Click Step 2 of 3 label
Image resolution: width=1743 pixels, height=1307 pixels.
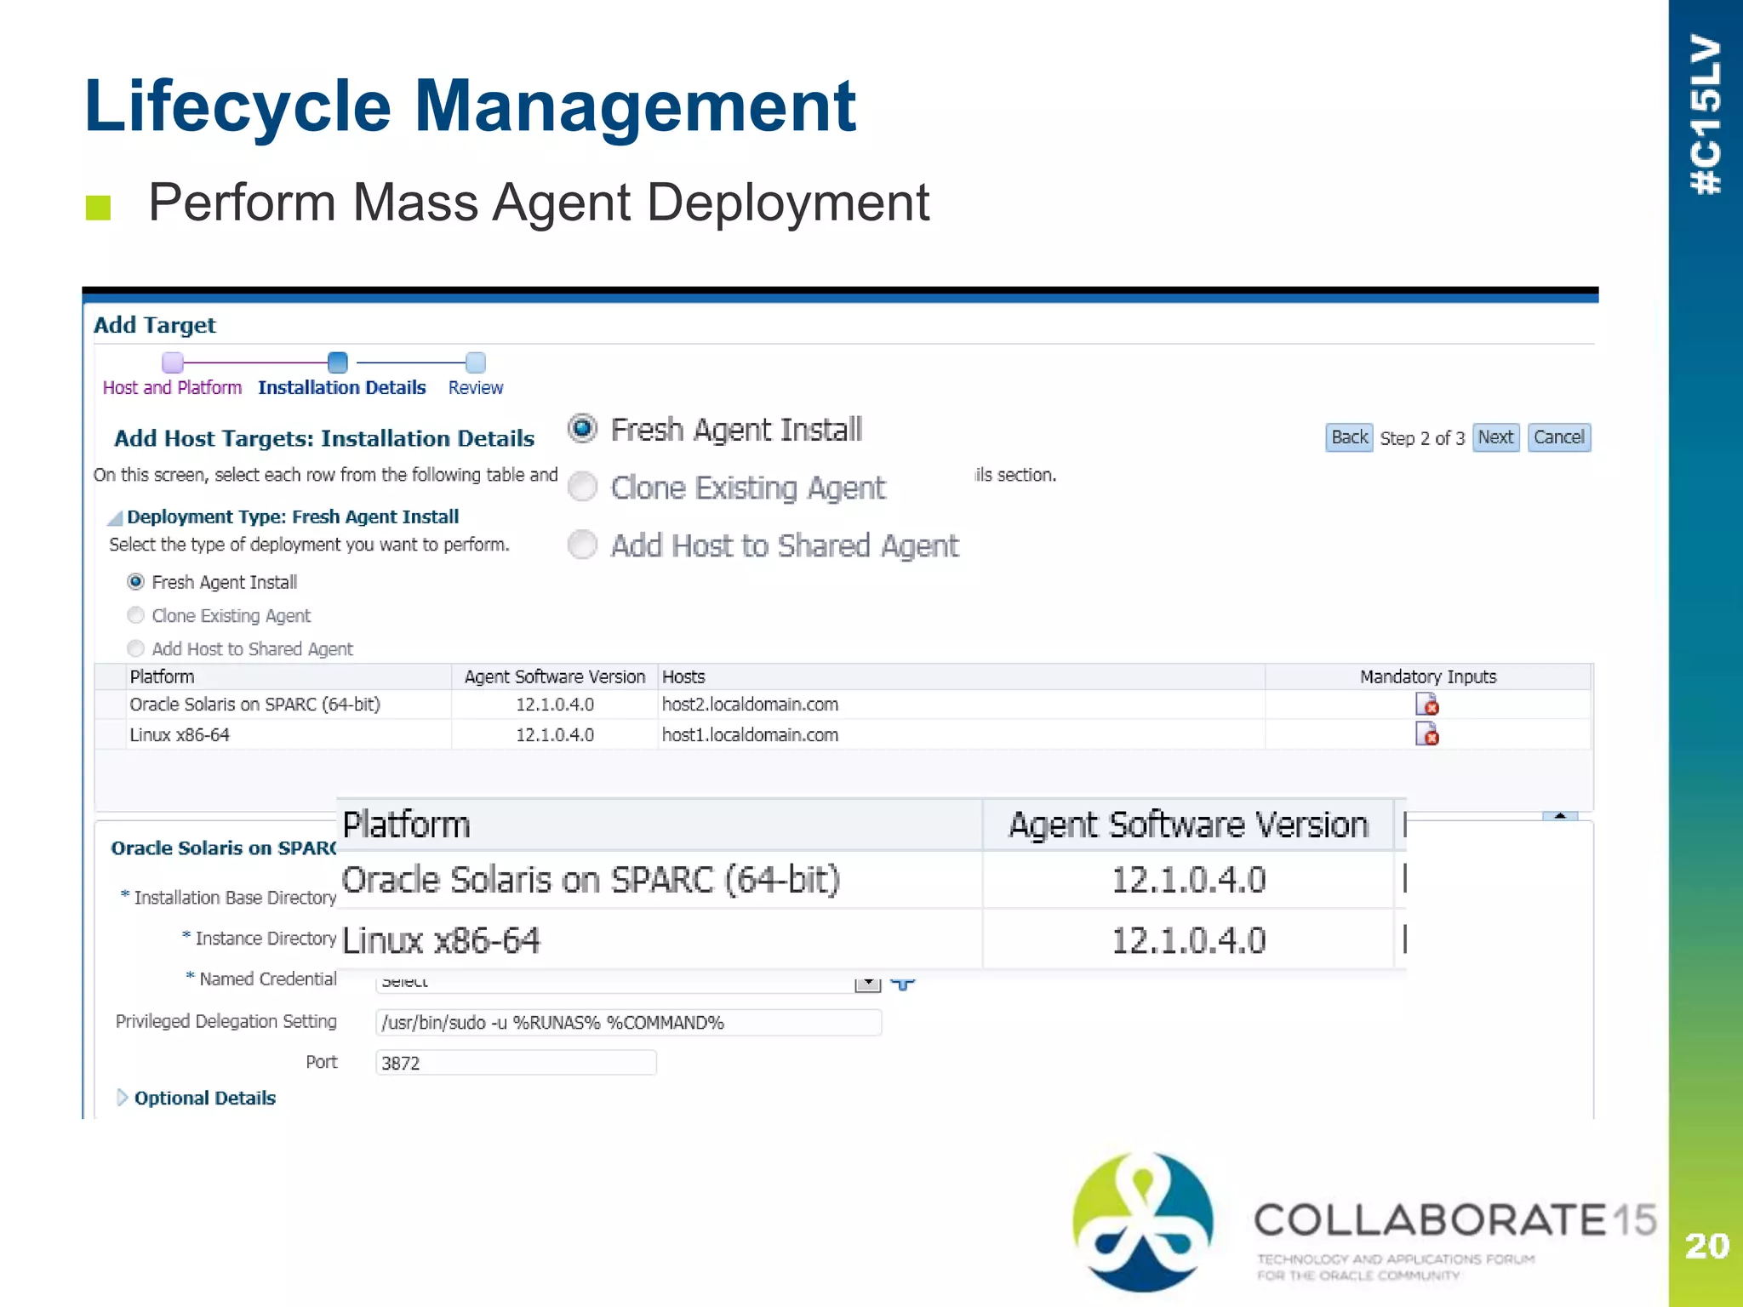coord(1422,438)
